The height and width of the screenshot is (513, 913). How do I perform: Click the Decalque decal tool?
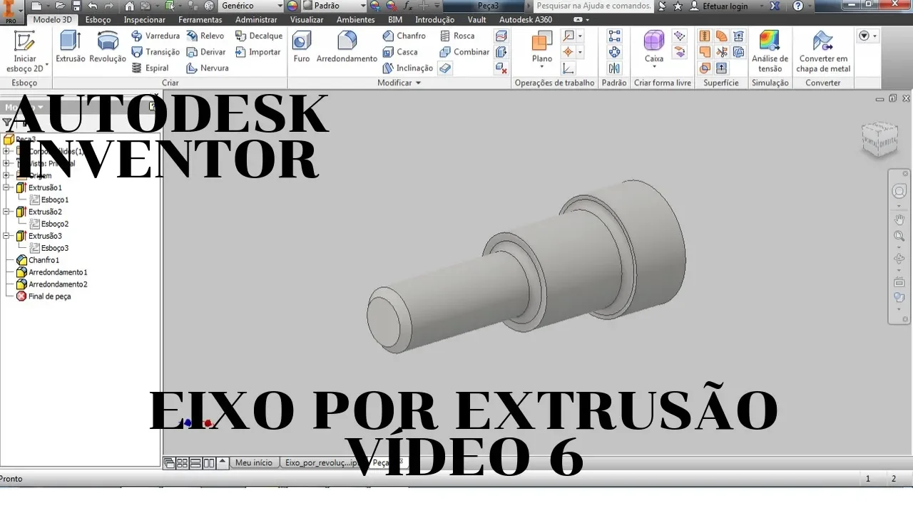pos(259,36)
